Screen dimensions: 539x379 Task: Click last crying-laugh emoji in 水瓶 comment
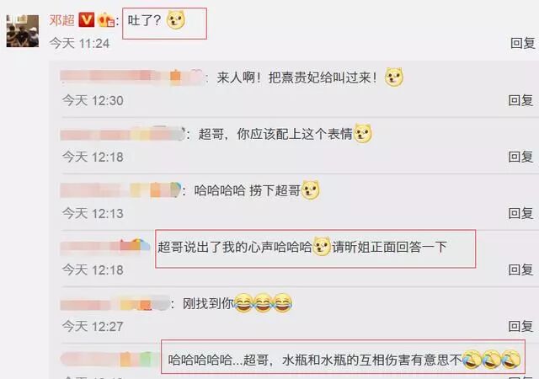tap(511, 360)
